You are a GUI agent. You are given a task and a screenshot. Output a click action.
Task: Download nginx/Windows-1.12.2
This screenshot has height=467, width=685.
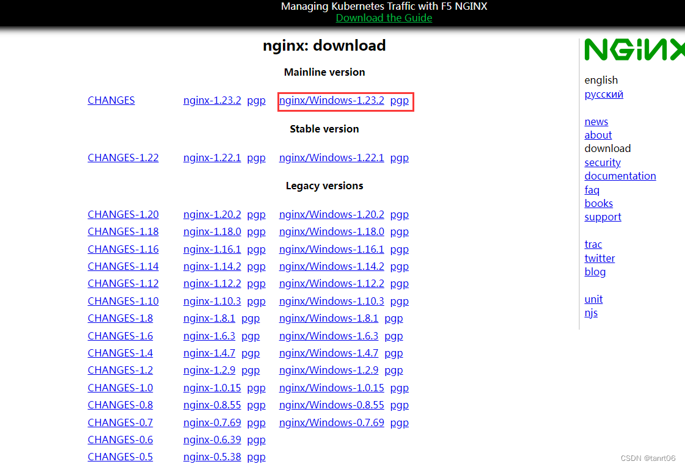click(x=332, y=283)
